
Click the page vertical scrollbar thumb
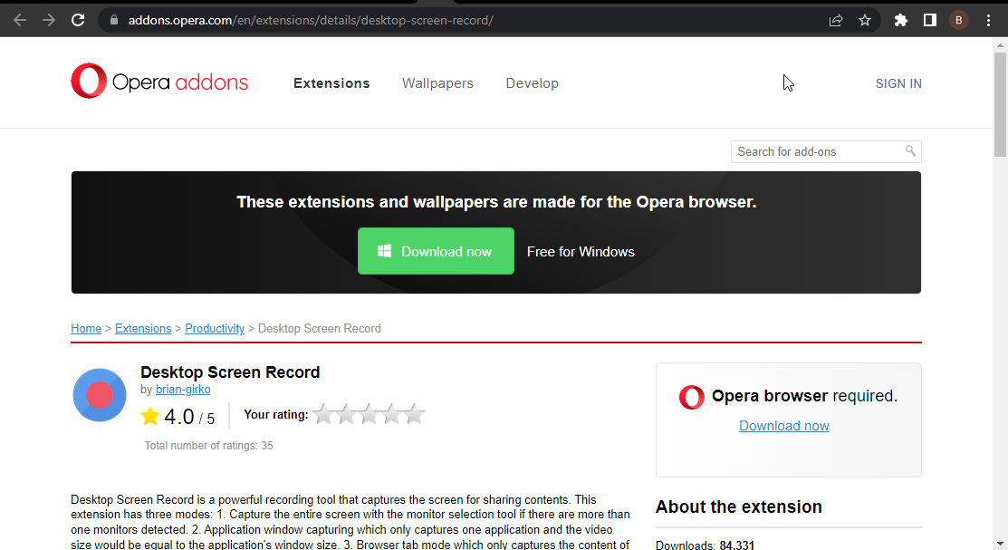[1000, 104]
